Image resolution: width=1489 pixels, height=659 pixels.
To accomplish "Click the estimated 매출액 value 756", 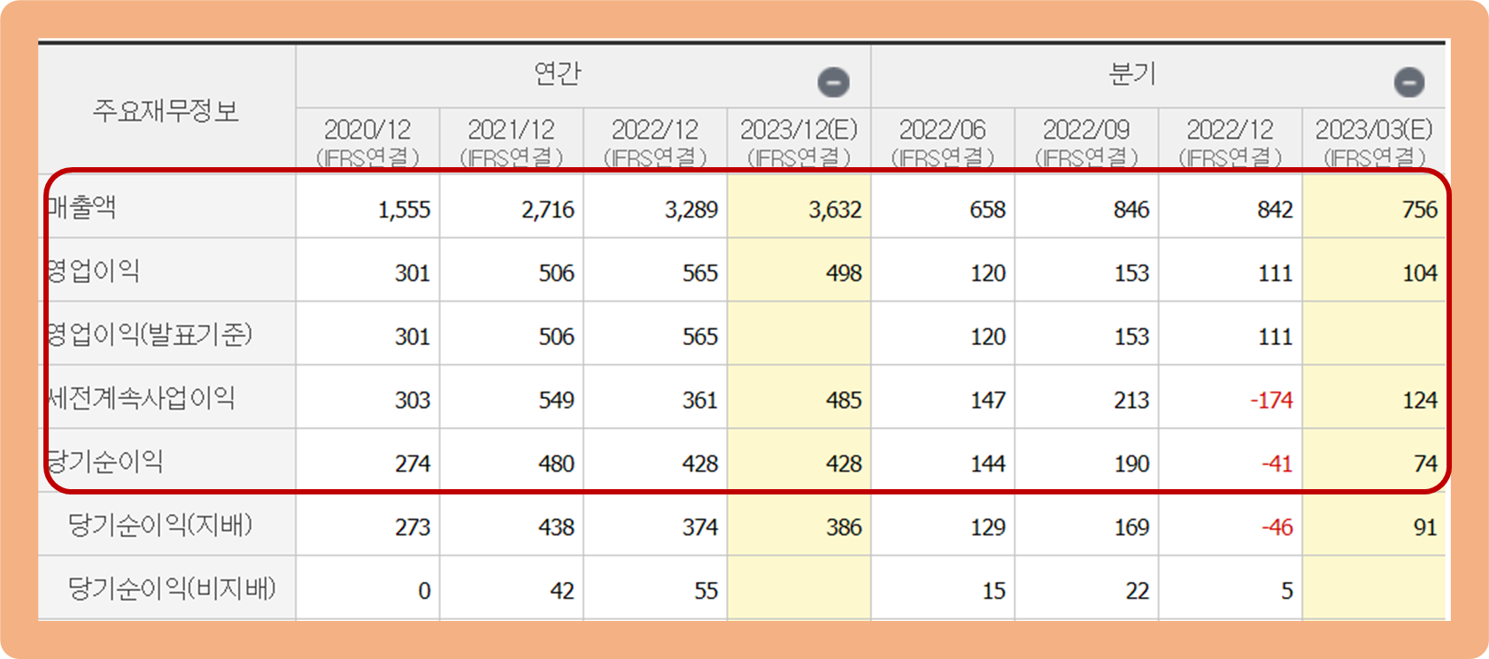I will (1420, 211).
